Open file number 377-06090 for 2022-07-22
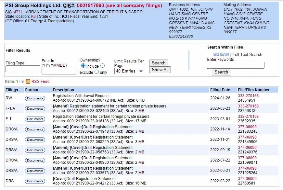283x190 pixels. [x=247, y=158]
